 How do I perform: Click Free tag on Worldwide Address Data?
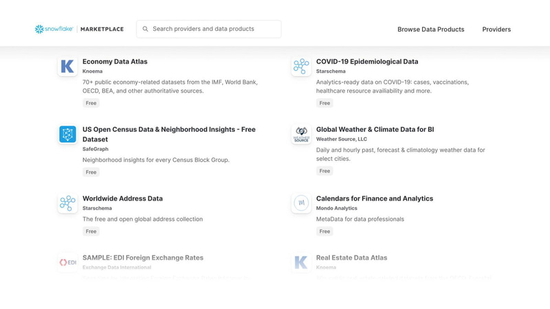[x=91, y=231]
